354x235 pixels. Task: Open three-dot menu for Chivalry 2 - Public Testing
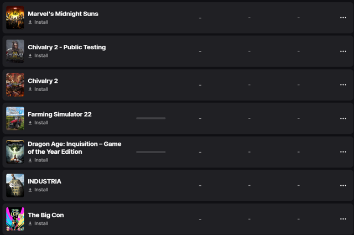pyautogui.click(x=343, y=51)
